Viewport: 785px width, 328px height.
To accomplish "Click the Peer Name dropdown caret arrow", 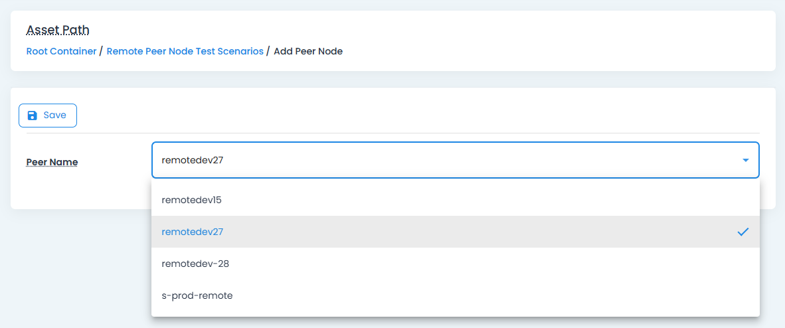I will click(x=745, y=160).
